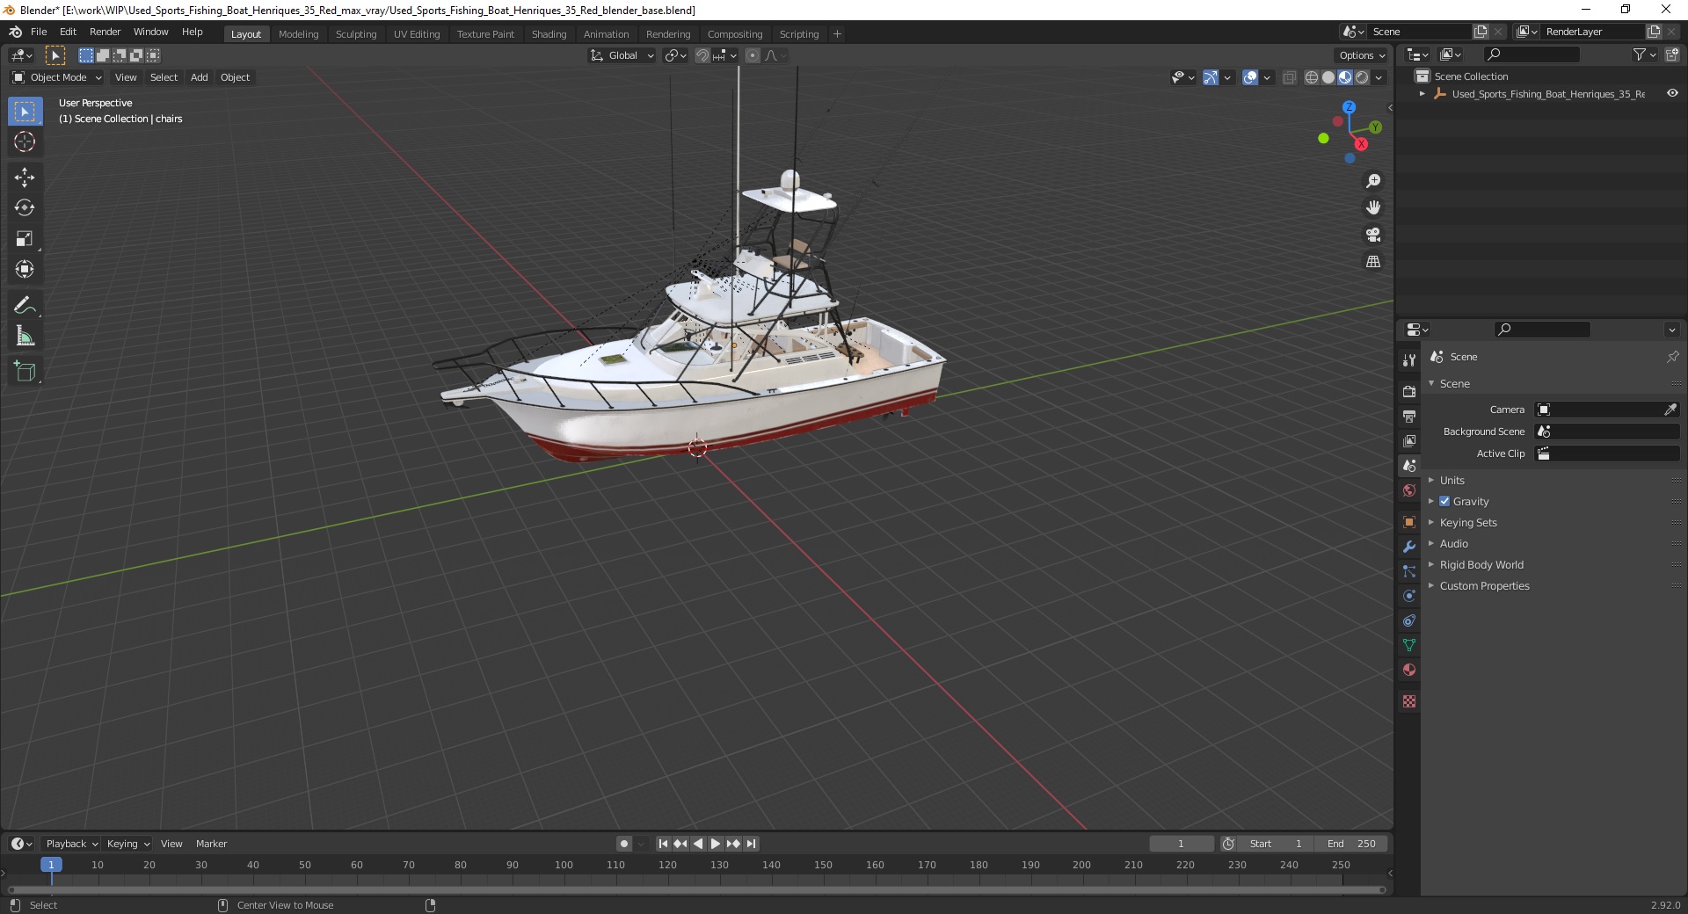Click the Zoom viewport gizmo icon
Screen dimensions: 1688x914
click(1373, 181)
